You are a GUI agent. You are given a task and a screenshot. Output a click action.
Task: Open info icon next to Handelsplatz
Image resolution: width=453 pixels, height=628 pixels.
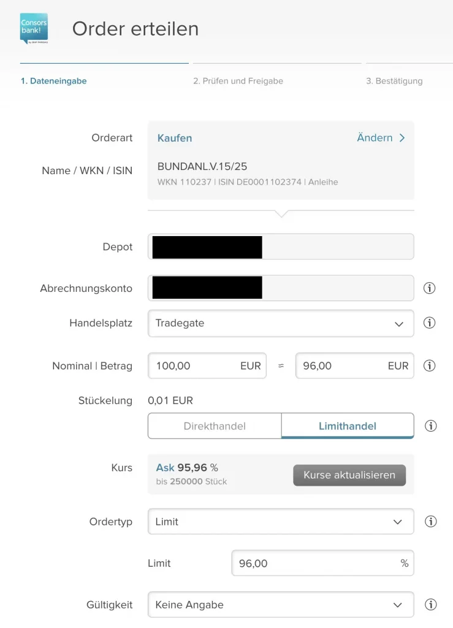[x=429, y=323]
